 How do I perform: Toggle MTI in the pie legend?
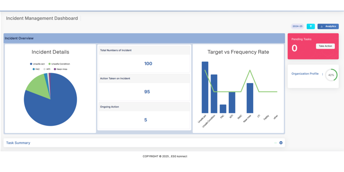[x=47, y=69]
